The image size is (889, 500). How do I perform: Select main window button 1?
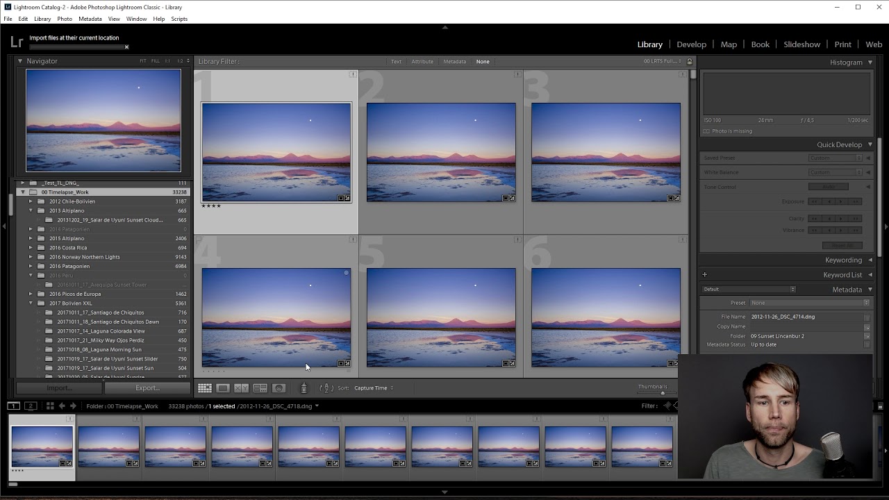pos(13,406)
